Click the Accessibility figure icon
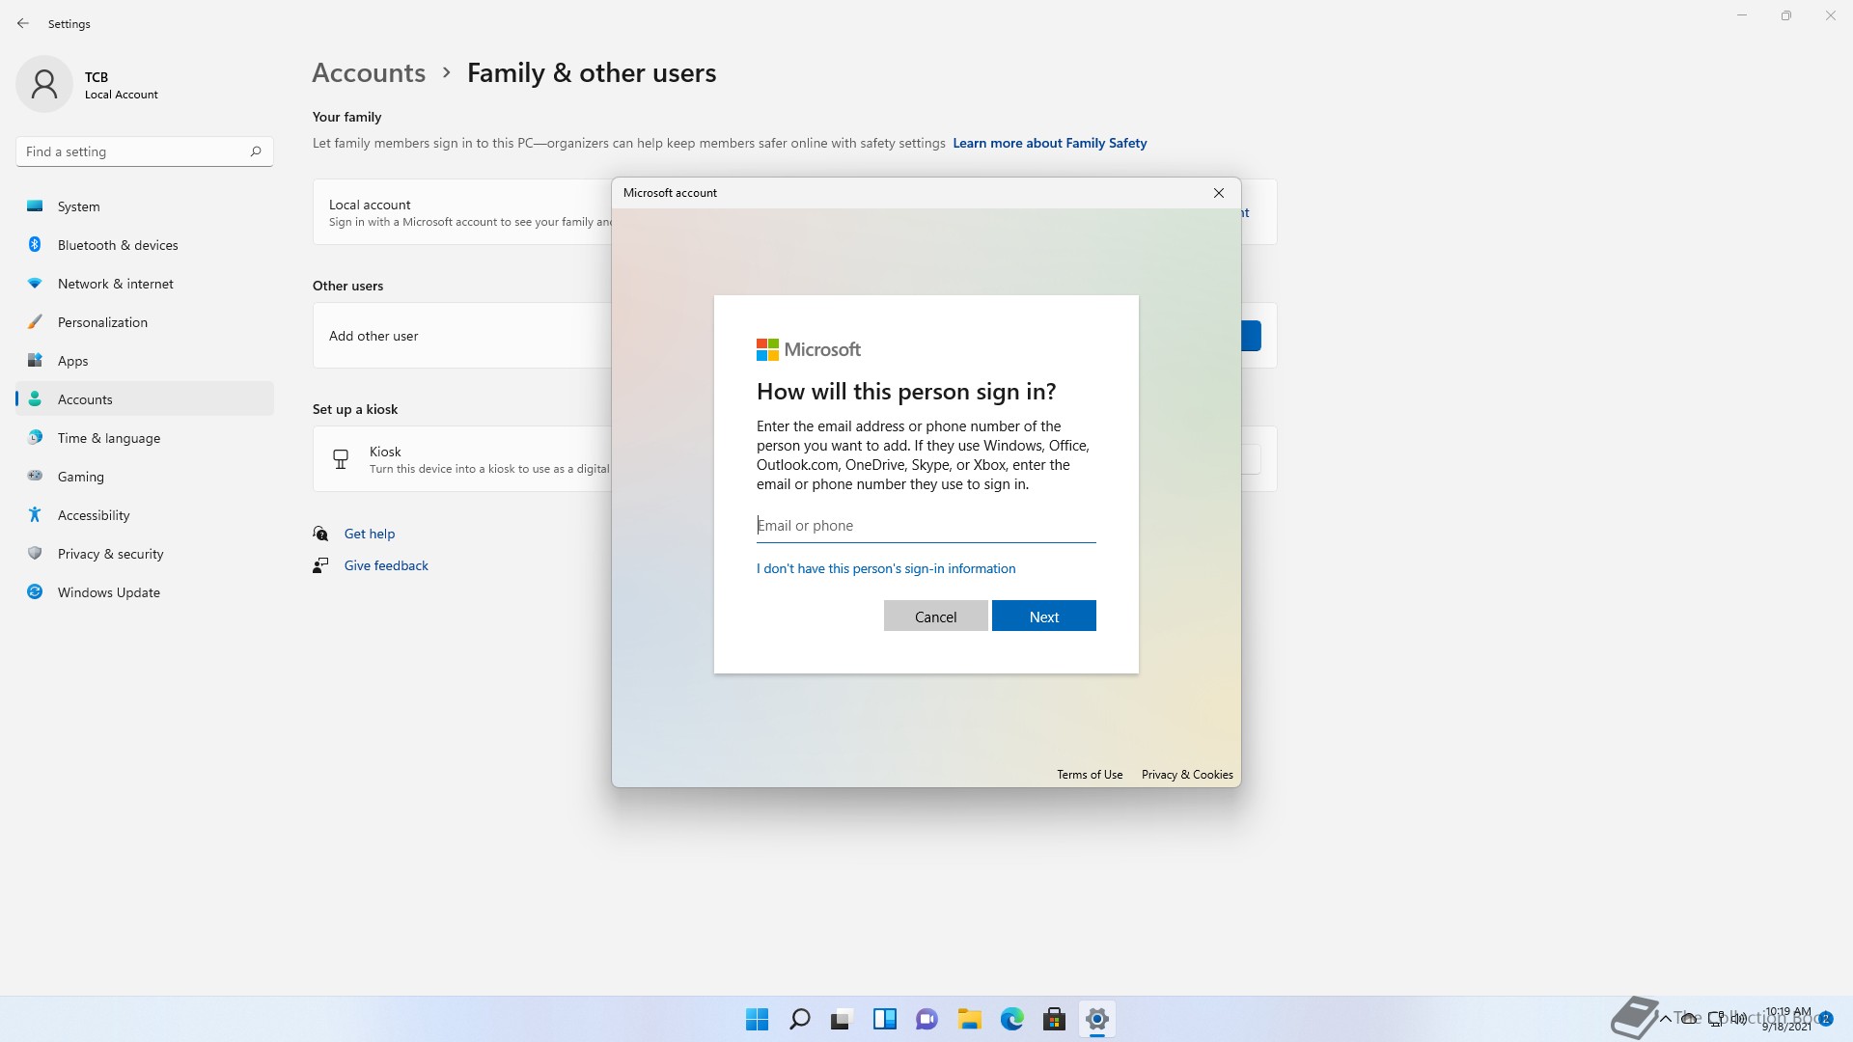Viewport: 1853px width, 1042px height. pos(35,515)
